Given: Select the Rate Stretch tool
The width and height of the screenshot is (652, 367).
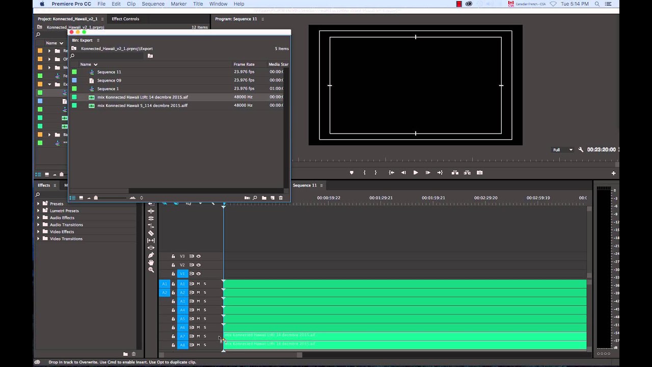Looking at the screenshot, I should coord(151,225).
